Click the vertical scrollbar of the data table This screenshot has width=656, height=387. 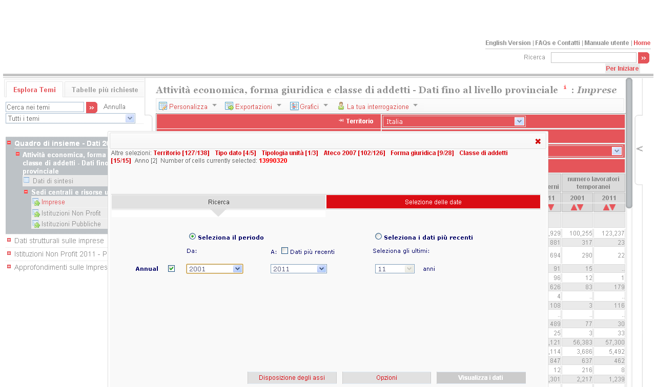point(629,143)
